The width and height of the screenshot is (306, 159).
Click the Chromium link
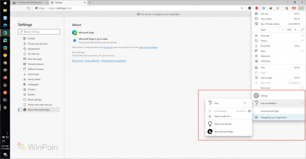pos(108,47)
